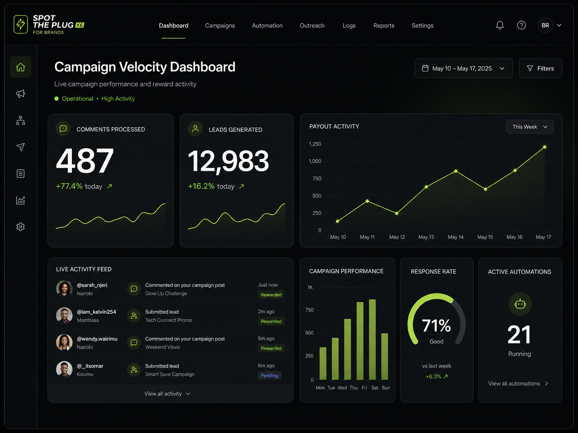Expand View all activity
This screenshot has height=433, width=578.
click(x=167, y=394)
